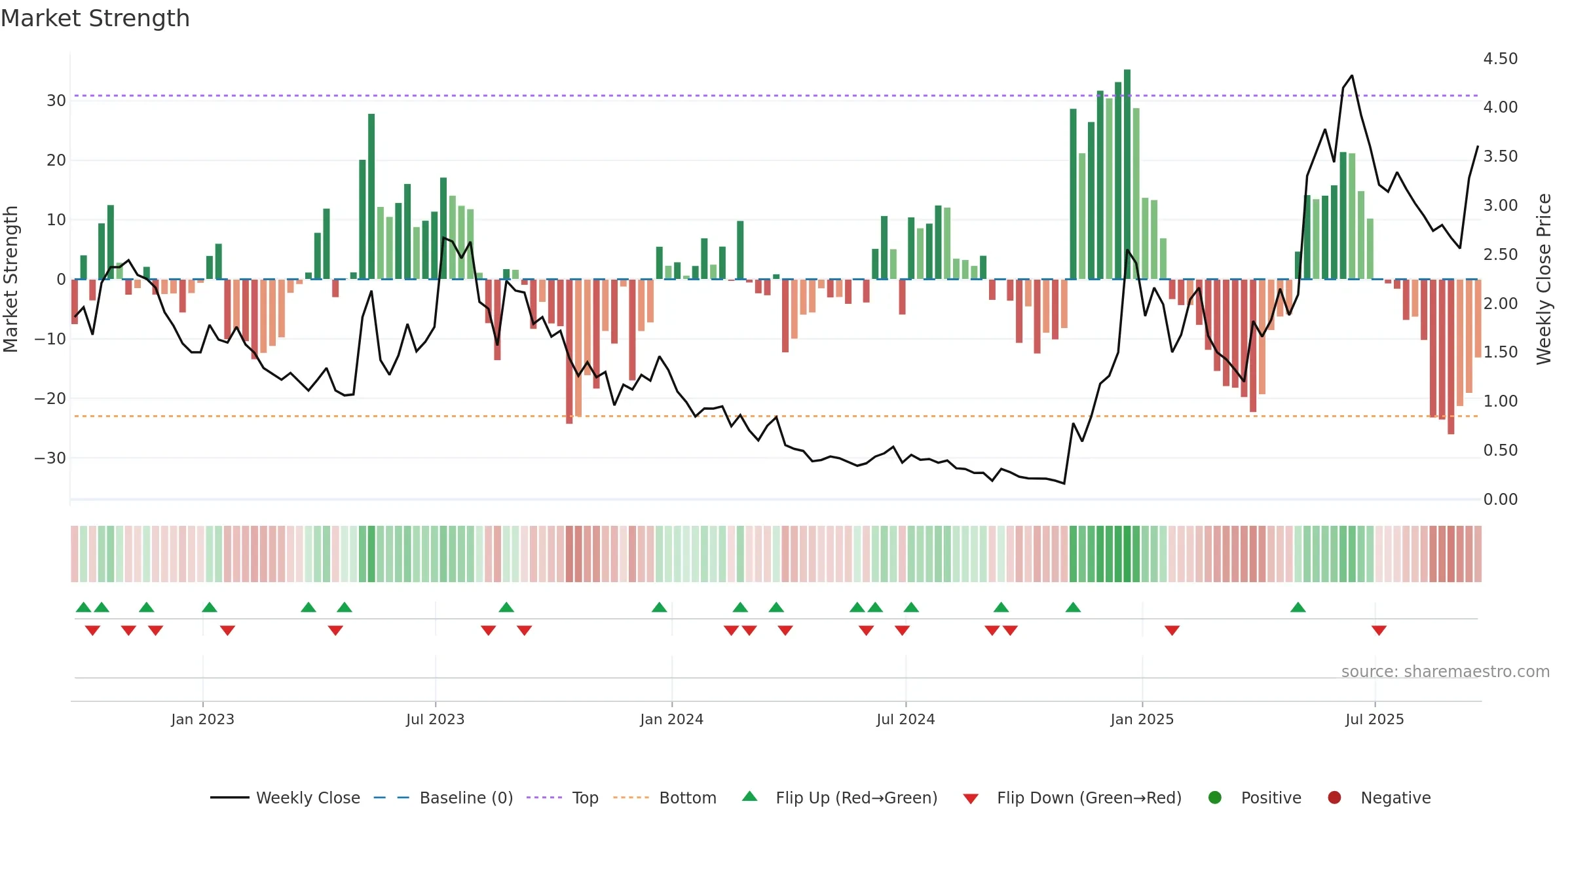Click the 4.00 price axis tick
Screen dimensions: 1572x884
point(1500,107)
